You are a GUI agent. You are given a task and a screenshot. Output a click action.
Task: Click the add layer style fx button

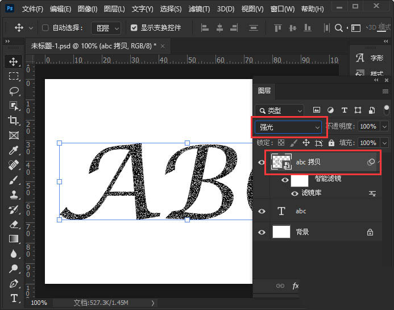[x=296, y=286]
